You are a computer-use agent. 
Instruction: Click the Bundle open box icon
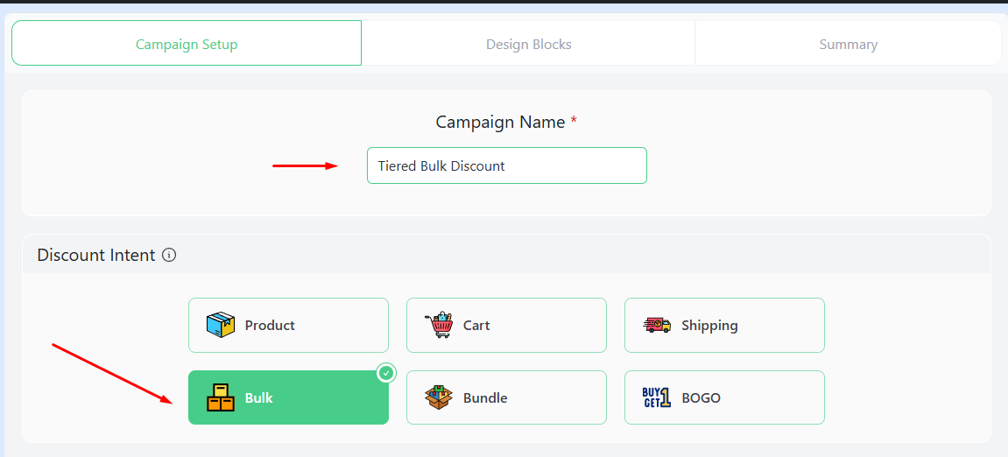click(x=439, y=397)
